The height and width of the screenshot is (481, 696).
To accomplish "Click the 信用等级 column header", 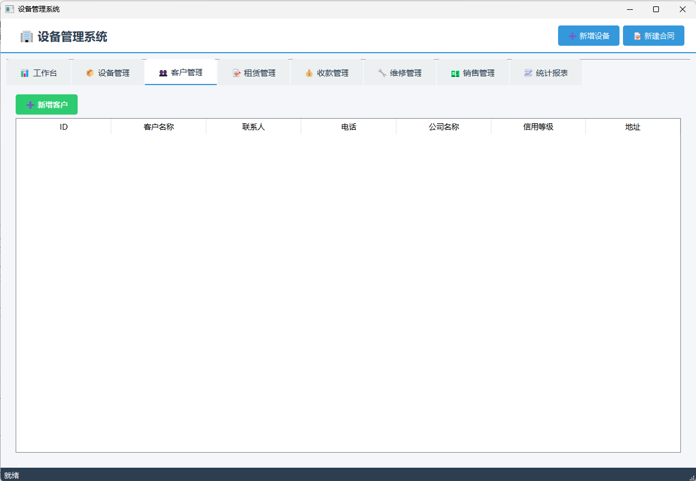I will 538,127.
